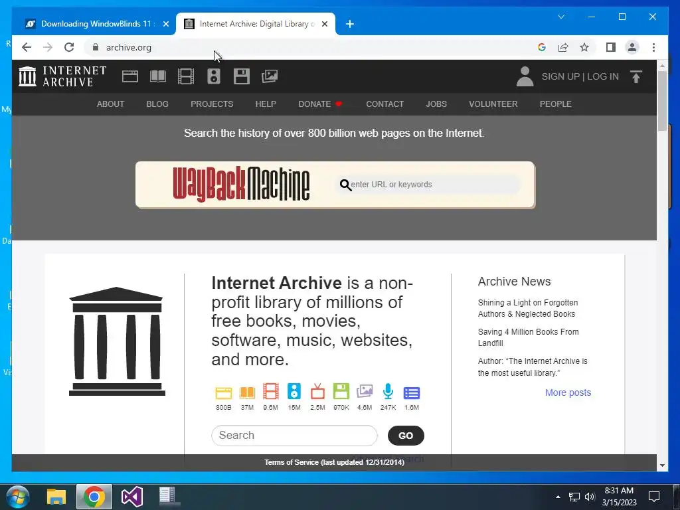Click the user avatar icon near Sign Up
This screenshot has height=510, width=680.
click(x=525, y=76)
